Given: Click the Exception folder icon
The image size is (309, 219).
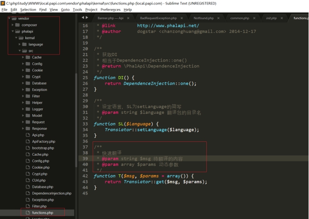Looking at the screenshot, I should click(x=28, y=90).
